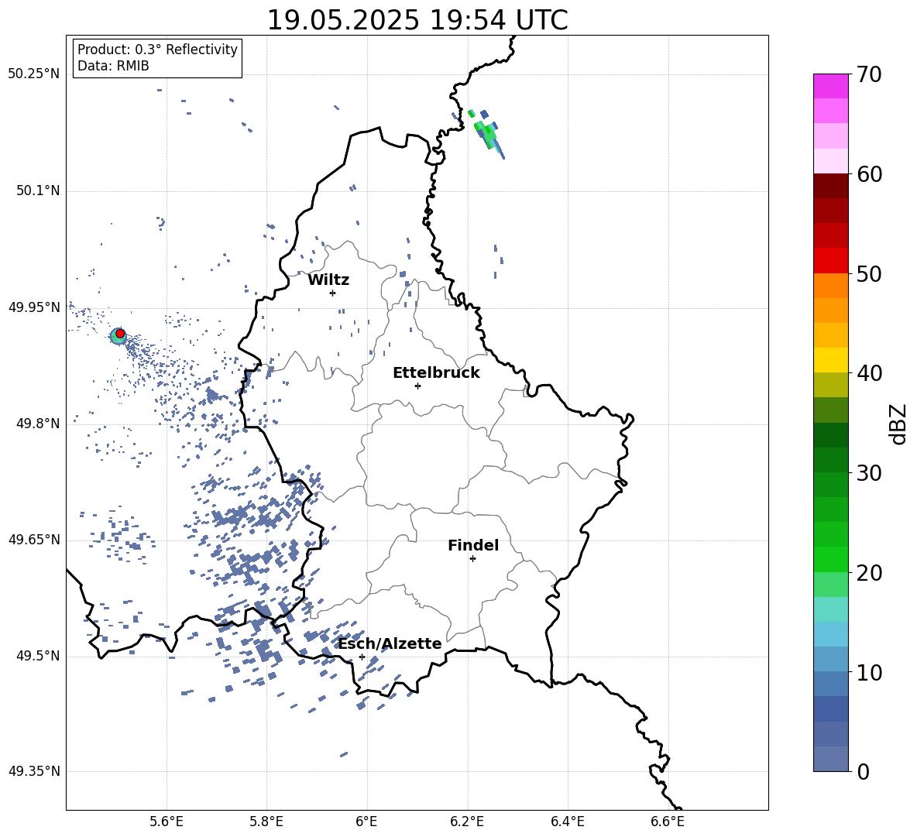The height and width of the screenshot is (837, 917).
Task: Click the 6.4°E longitude label
Action: pos(567,822)
